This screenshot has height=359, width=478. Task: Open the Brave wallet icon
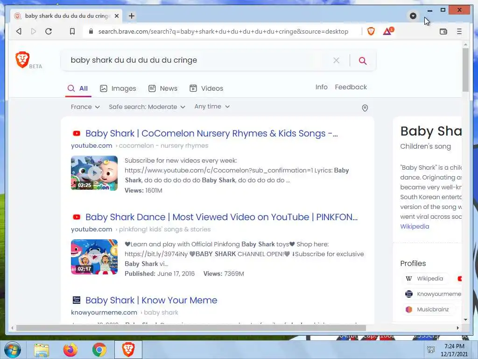pos(443,31)
